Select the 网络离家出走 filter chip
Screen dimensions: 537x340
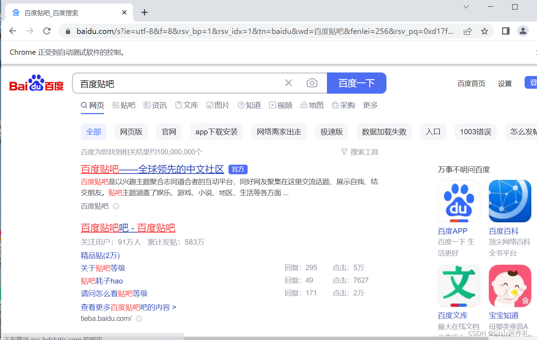[x=279, y=132]
